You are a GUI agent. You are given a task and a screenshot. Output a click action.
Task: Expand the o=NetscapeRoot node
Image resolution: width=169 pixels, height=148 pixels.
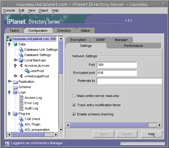15,76
